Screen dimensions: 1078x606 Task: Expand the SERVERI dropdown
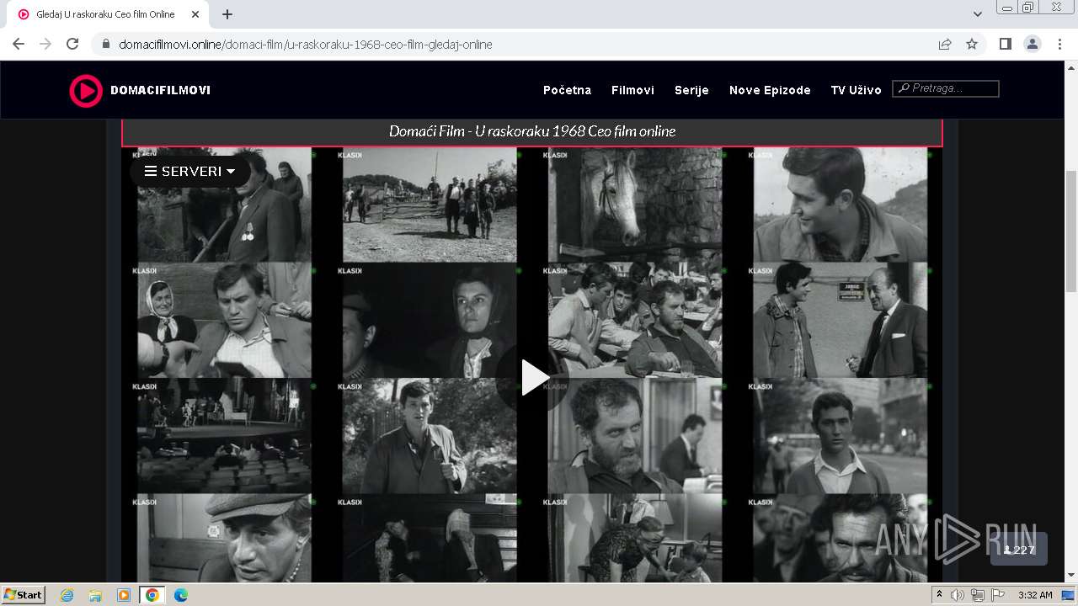coord(189,171)
